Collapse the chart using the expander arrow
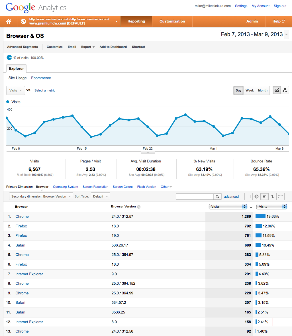The height and width of the screenshot is (336, 292). point(148,152)
